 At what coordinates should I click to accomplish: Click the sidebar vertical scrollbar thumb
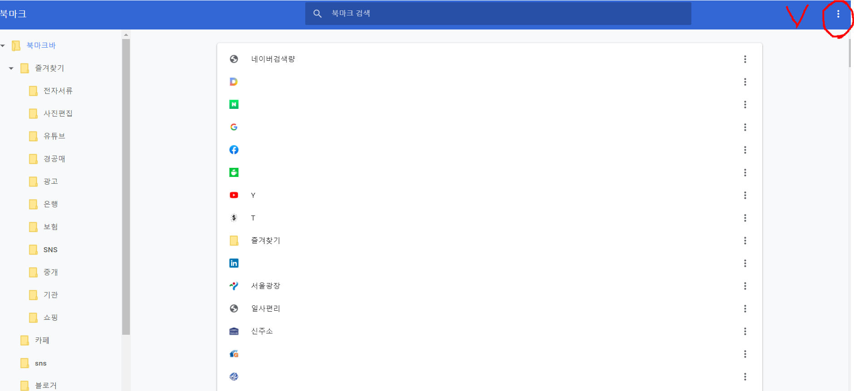pos(126,187)
